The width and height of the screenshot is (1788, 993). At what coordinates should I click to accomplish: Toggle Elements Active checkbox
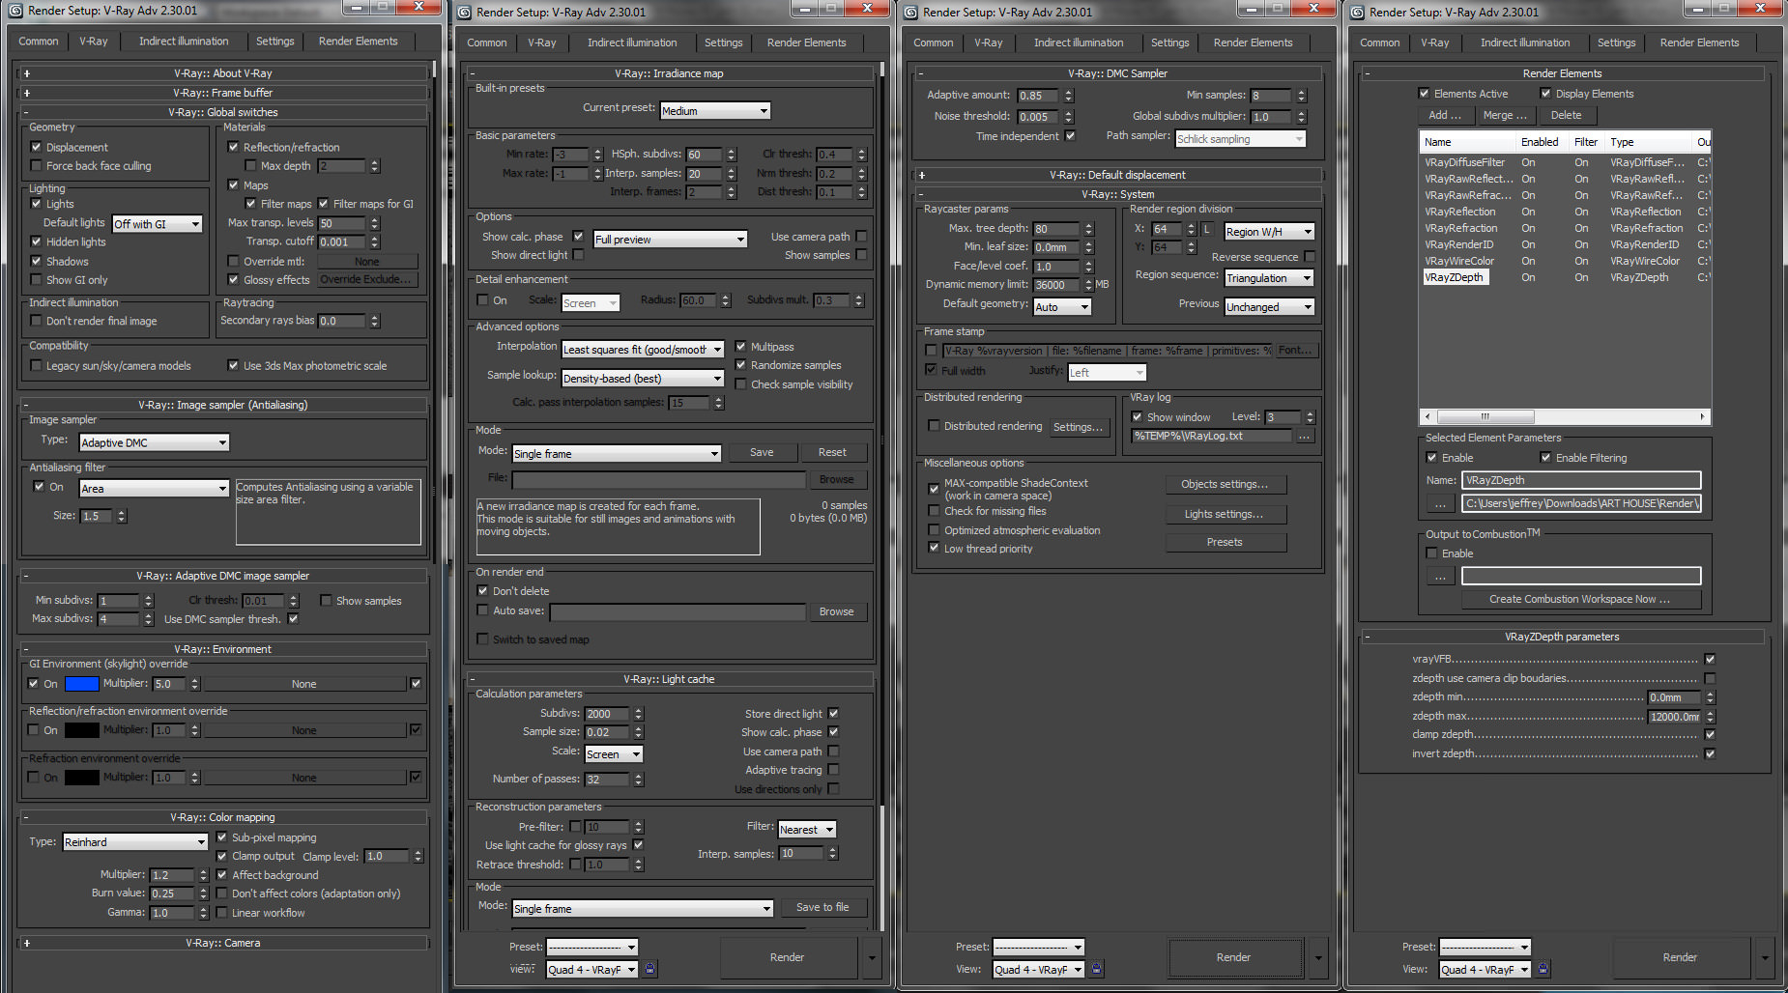pos(1424,94)
